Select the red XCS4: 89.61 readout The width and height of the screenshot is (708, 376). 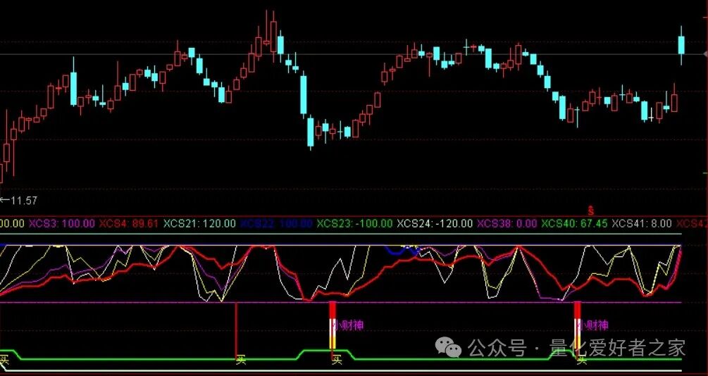[129, 223]
